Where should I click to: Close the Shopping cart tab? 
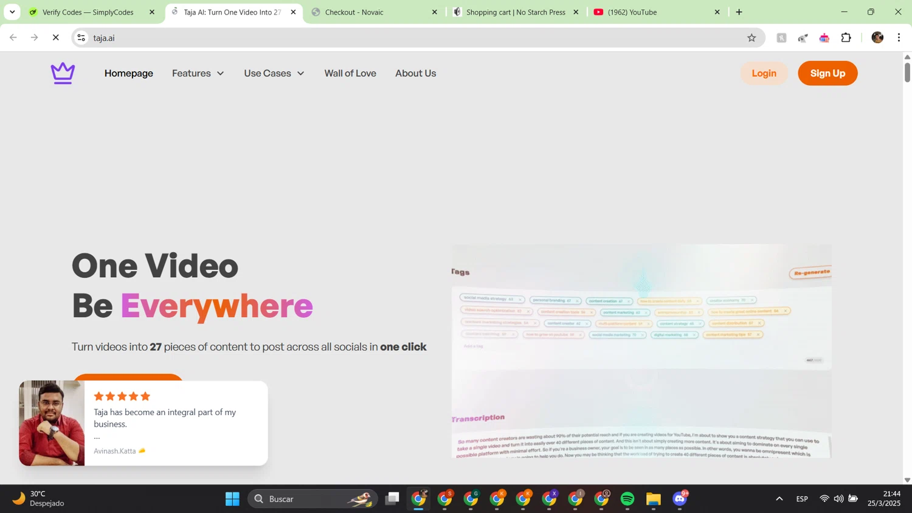[x=576, y=12]
